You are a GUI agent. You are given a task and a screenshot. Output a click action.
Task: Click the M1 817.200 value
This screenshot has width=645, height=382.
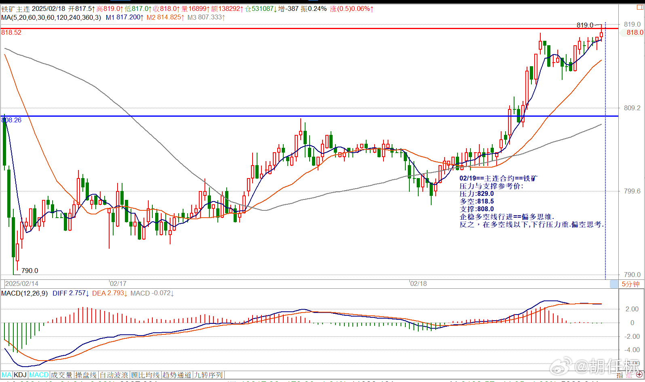[x=125, y=17]
